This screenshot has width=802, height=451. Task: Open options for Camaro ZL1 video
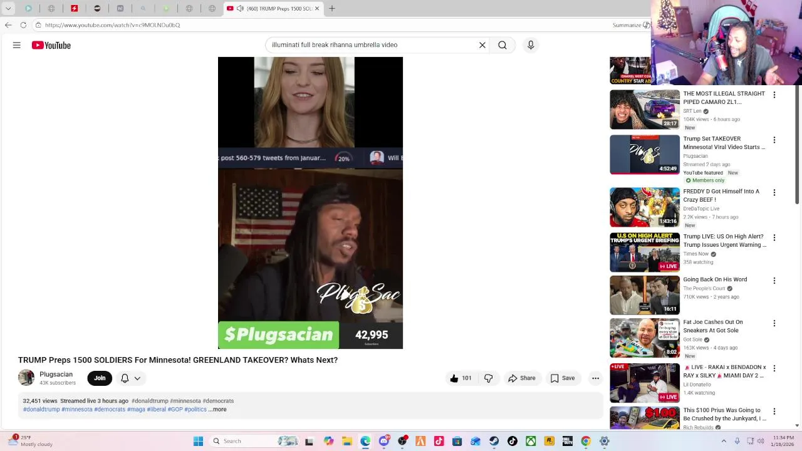point(774,95)
